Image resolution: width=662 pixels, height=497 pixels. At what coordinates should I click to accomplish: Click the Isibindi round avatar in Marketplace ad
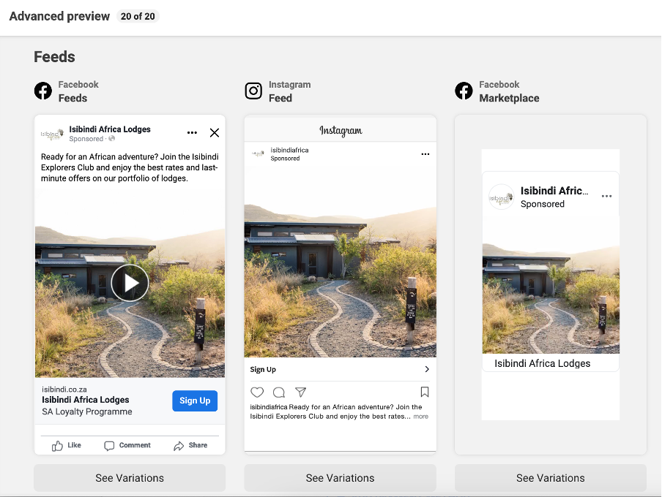click(x=502, y=197)
